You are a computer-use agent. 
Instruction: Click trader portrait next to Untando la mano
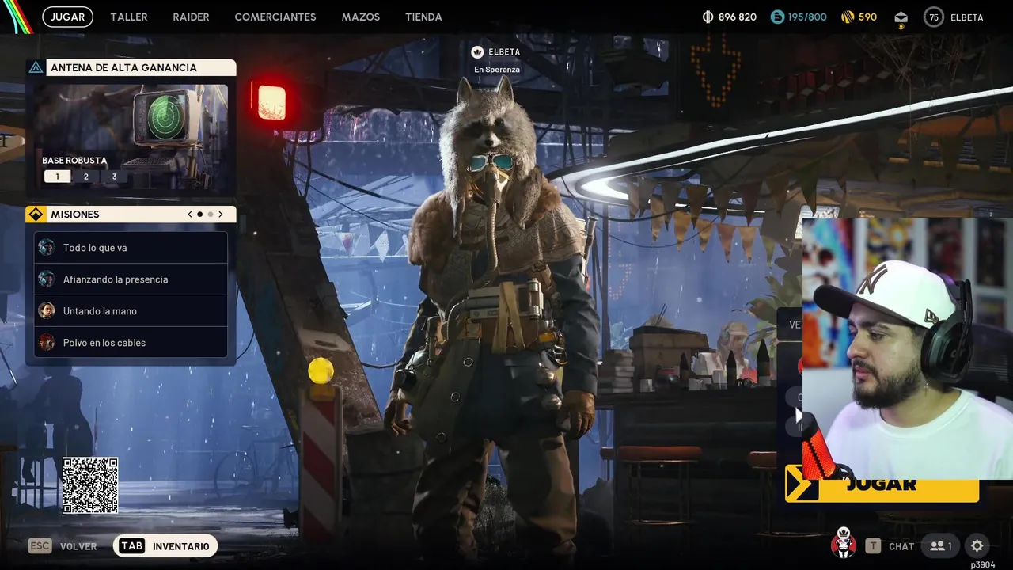[47, 311]
